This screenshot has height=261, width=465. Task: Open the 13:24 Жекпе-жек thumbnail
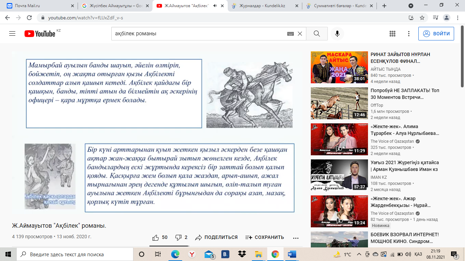(x=339, y=211)
